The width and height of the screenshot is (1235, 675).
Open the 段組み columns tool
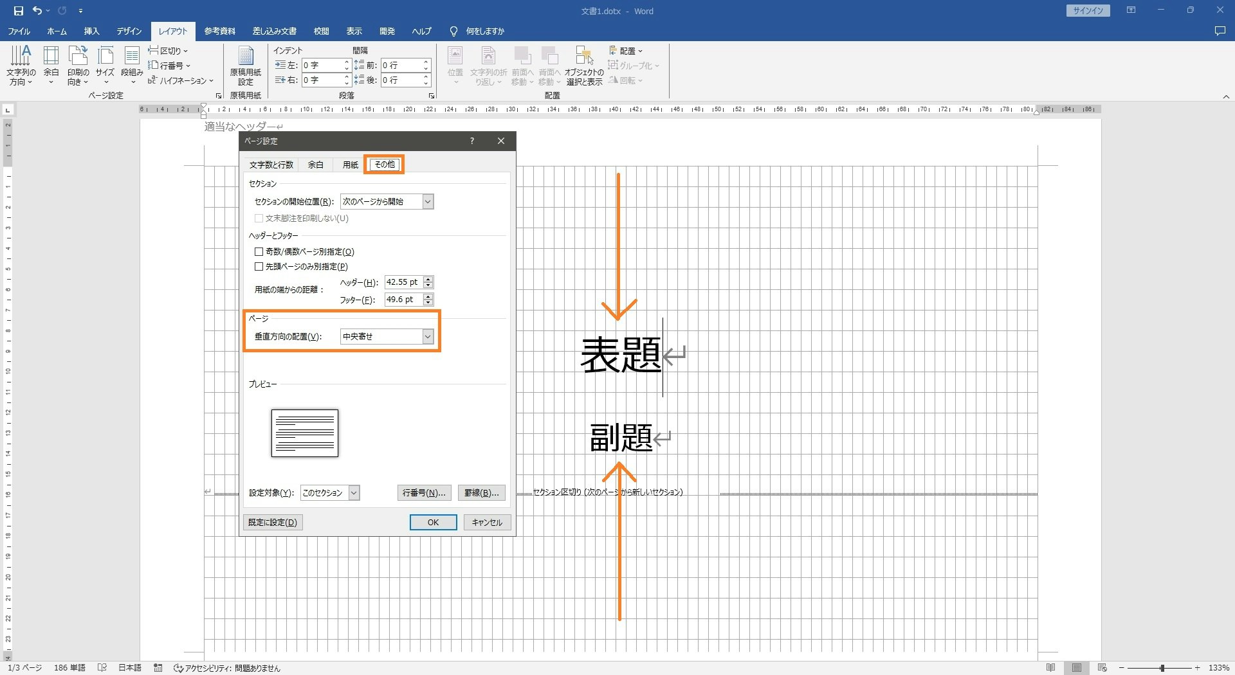132,66
